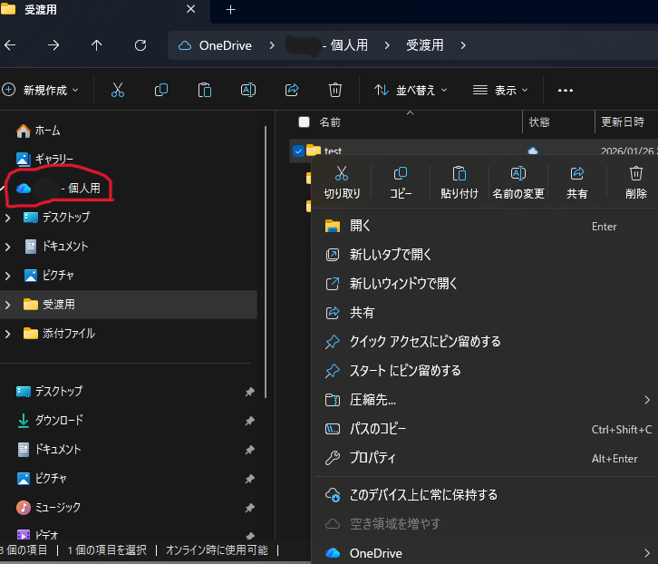Viewport: 658px width, 564px height.
Task: Click コピー icon in context menu
Action: (x=401, y=174)
